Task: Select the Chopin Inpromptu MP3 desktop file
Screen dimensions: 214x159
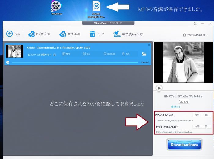Action: point(97,9)
